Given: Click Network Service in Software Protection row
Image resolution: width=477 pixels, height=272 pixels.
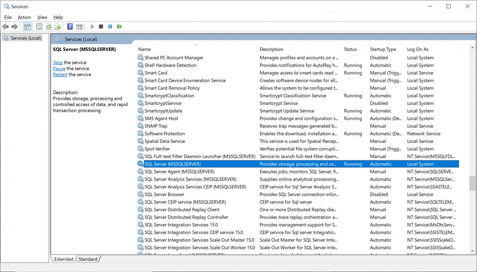Looking at the screenshot, I should click(424, 133).
